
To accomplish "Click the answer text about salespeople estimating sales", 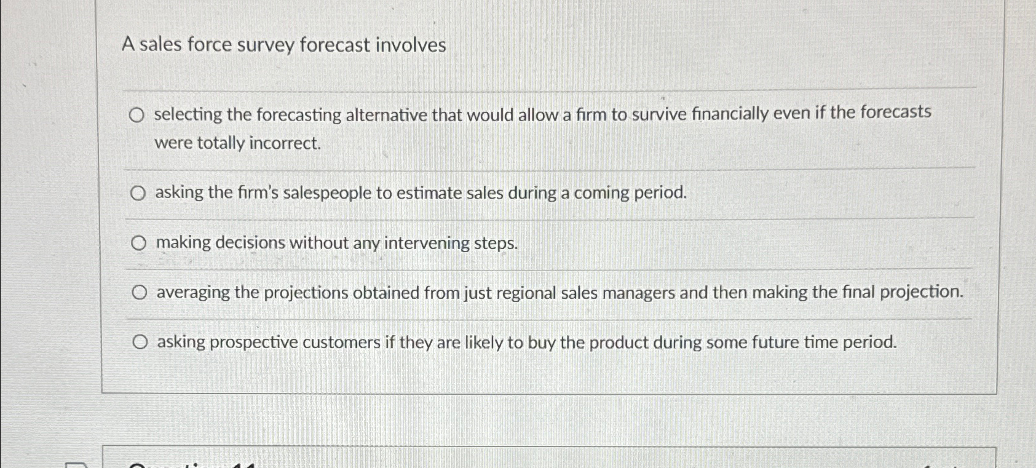I will click(422, 192).
